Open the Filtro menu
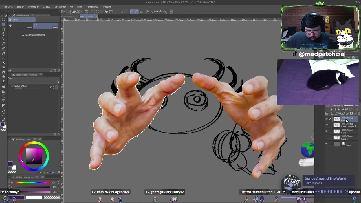This screenshot has height=203, width=361. point(80,6)
